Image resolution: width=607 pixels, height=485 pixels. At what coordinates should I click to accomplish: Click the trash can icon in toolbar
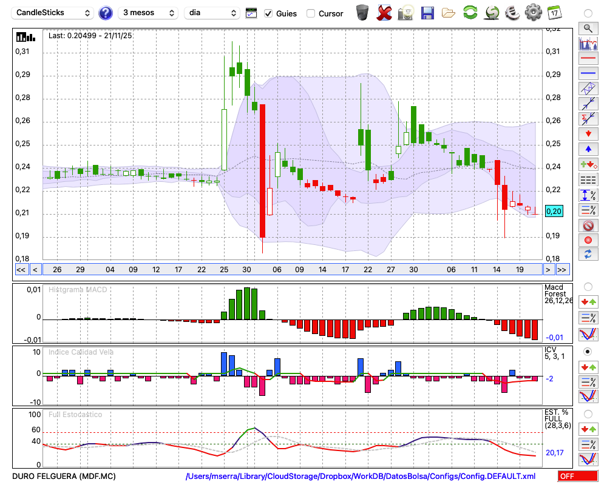362,12
